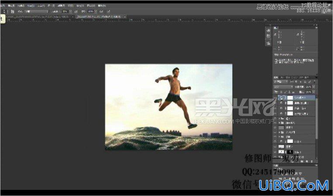The height and width of the screenshot is (196, 333).
Task: Click the layer fill value field
Action: tap(309, 92)
